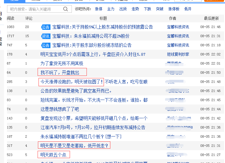
Task: Click author 宝馨科技资讯 on the 21:31 news row
Action: (x=178, y=36)
